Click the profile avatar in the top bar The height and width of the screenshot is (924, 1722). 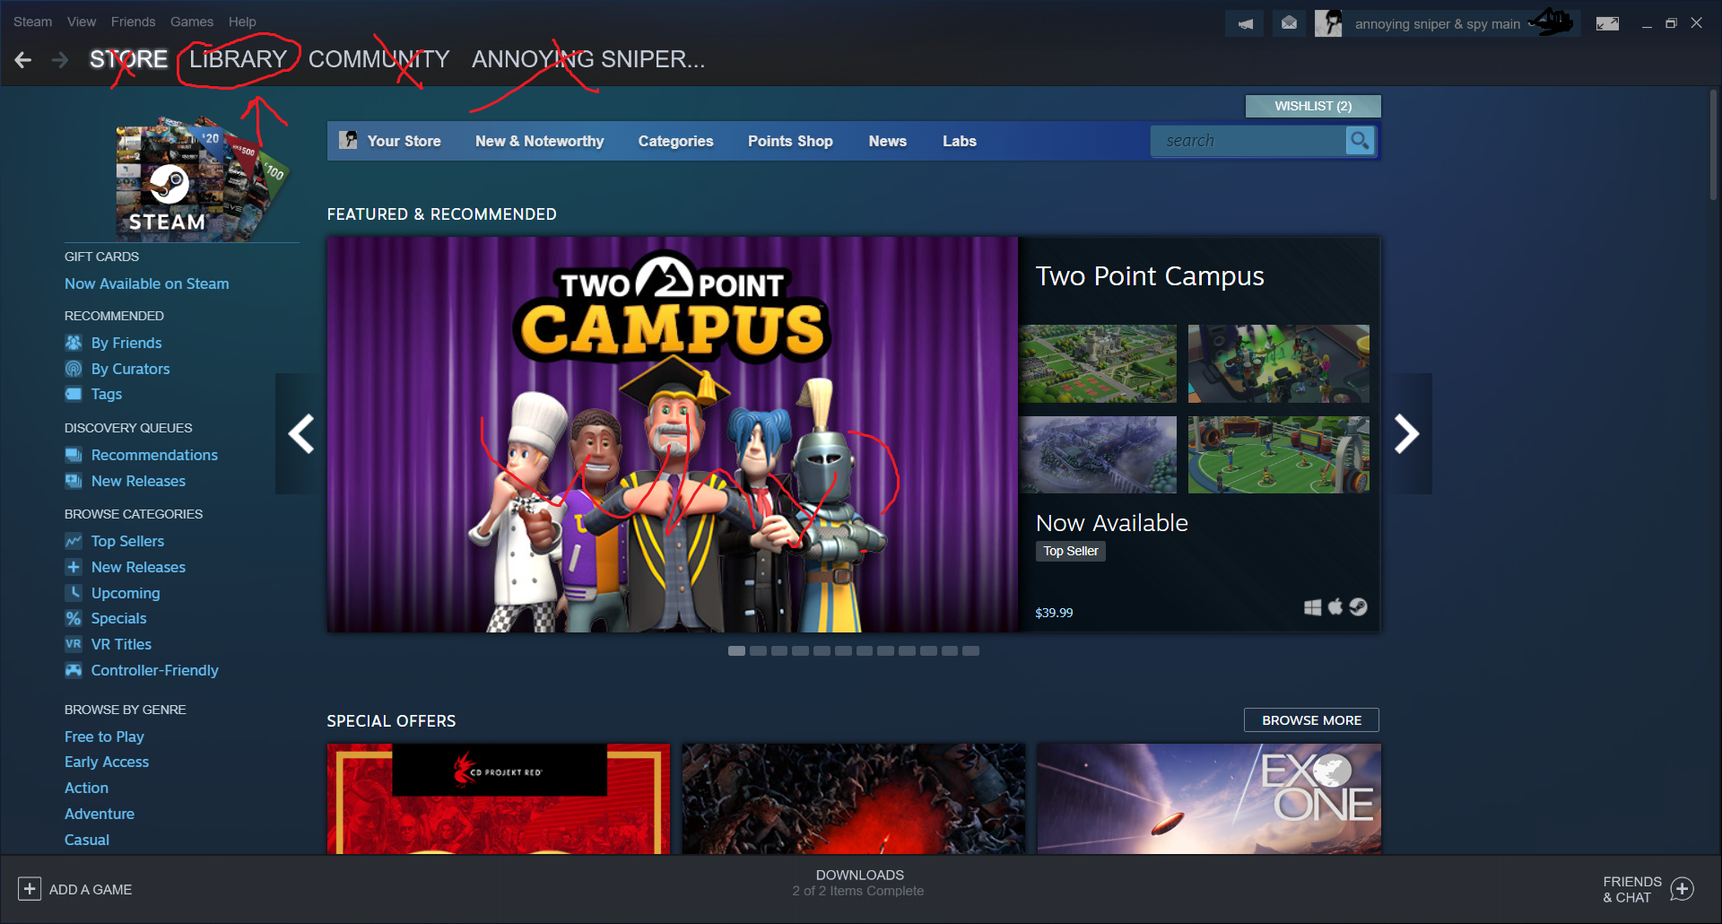[1328, 24]
